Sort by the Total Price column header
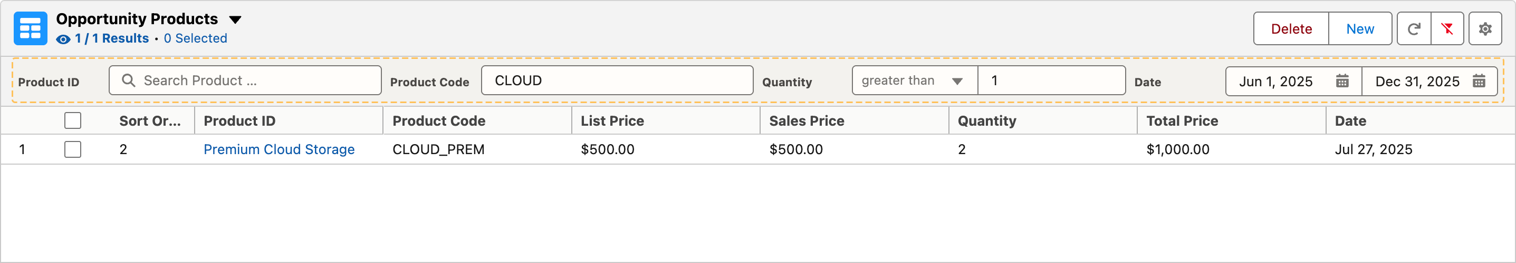1516x263 pixels. point(1182,121)
